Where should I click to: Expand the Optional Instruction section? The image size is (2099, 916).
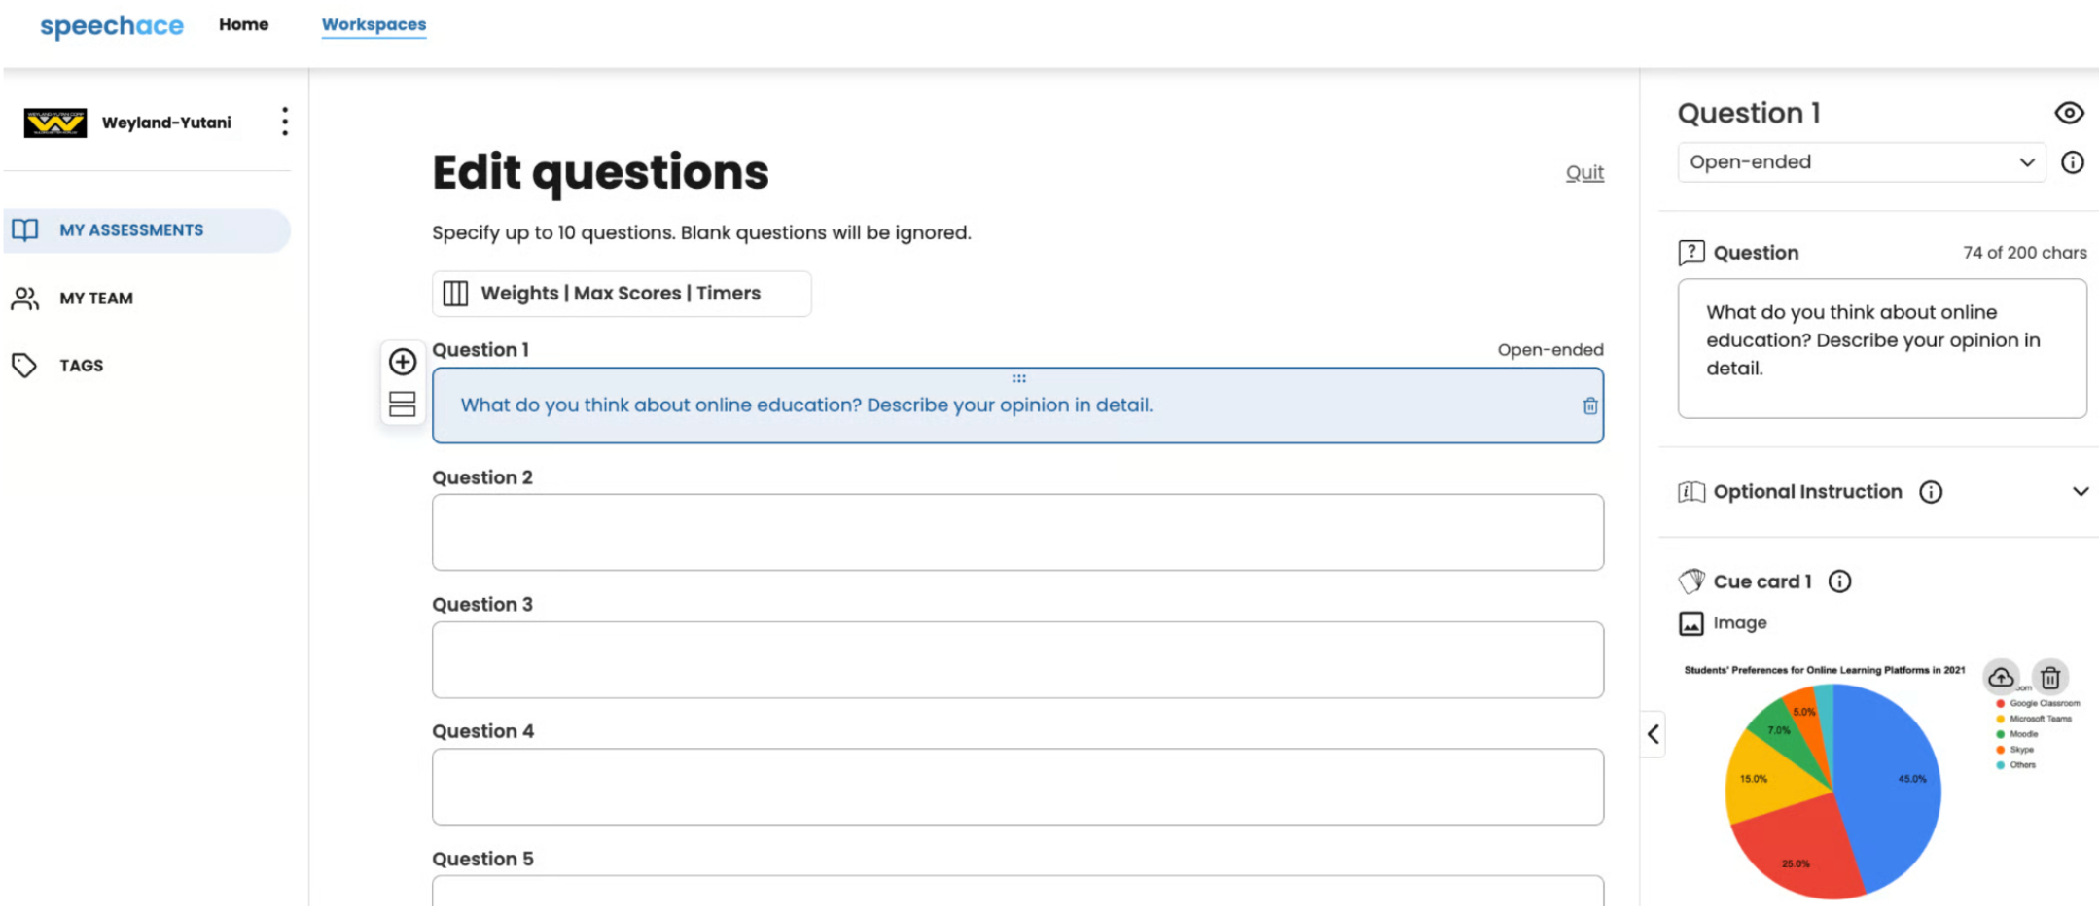coord(2080,492)
